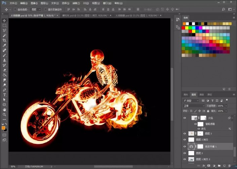This screenshot has height=169, width=237.
Task: Open the 填充 fill dropdown arrow
Action: point(226,111)
